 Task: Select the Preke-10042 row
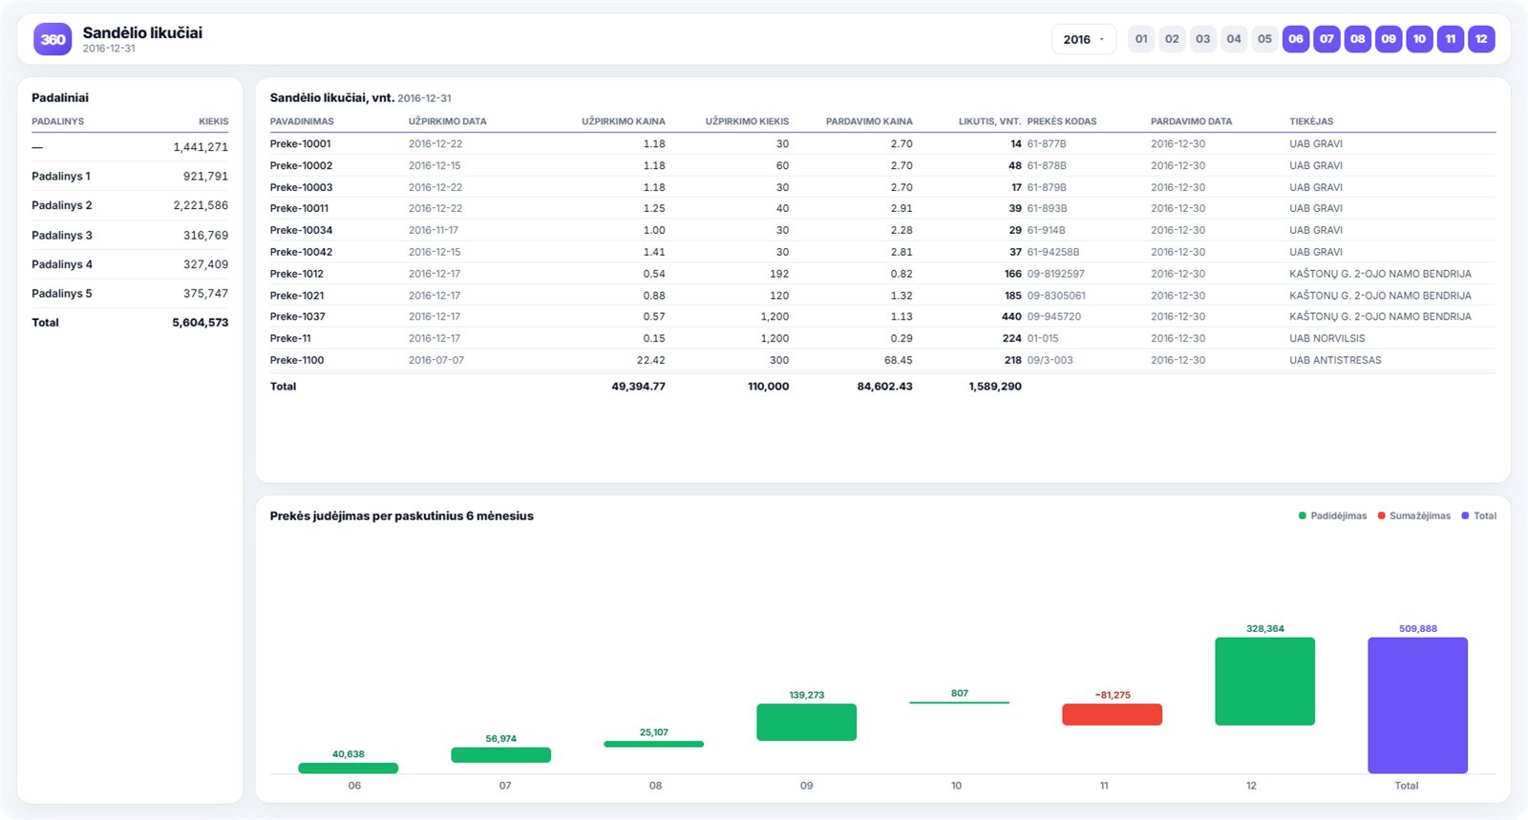click(882, 252)
